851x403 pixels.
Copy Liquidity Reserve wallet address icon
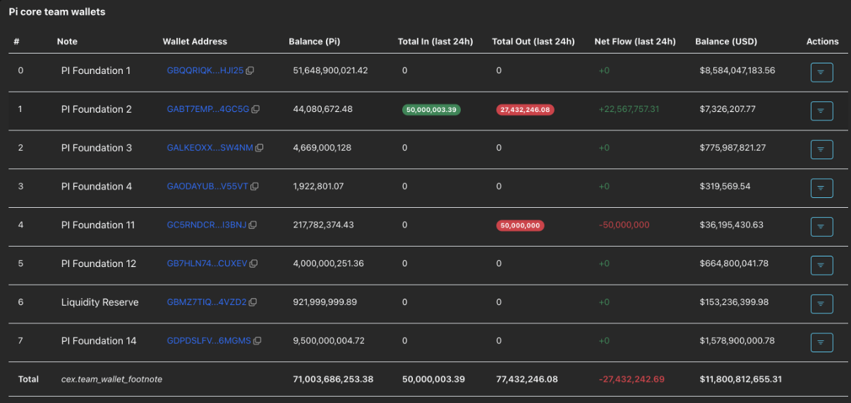point(253,302)
